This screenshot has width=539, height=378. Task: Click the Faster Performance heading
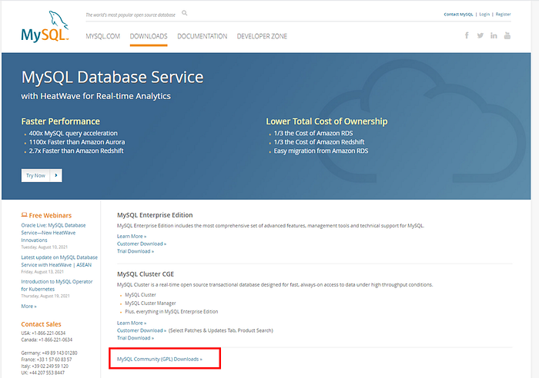[x=61, y=121]
